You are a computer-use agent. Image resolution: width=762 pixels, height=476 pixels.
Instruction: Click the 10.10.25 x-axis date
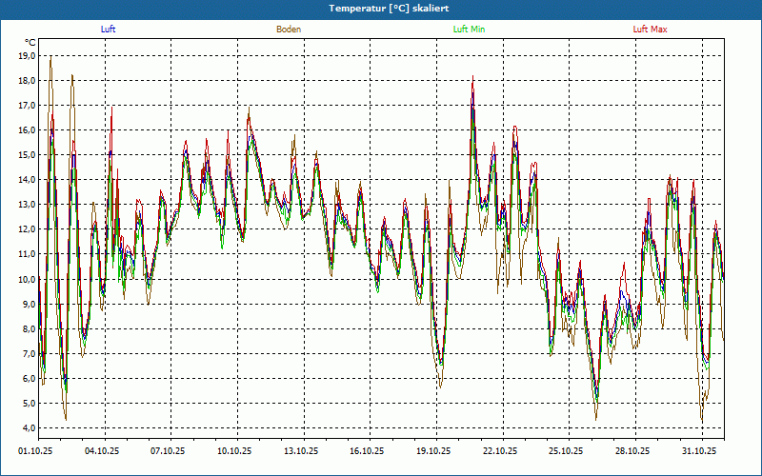(x=234, y=451)
